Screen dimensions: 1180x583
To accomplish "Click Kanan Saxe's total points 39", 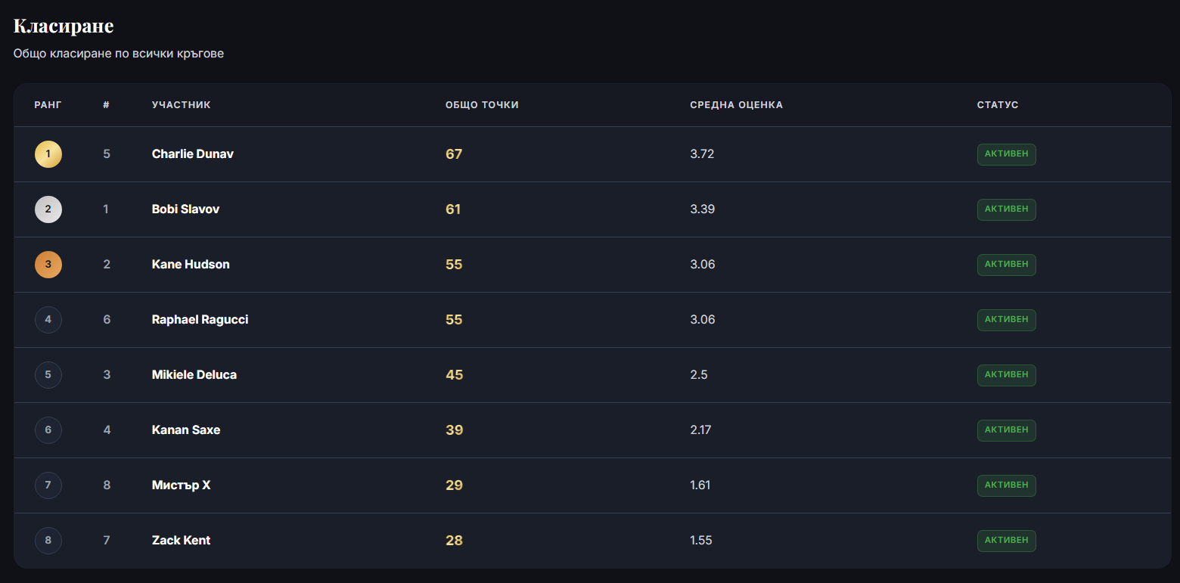I will (x=454, y=430).
